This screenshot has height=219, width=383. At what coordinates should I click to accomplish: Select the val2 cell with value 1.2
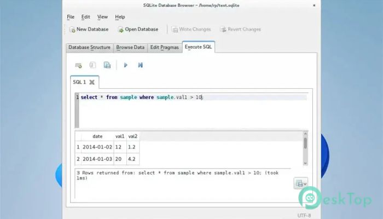click(133, 147)
